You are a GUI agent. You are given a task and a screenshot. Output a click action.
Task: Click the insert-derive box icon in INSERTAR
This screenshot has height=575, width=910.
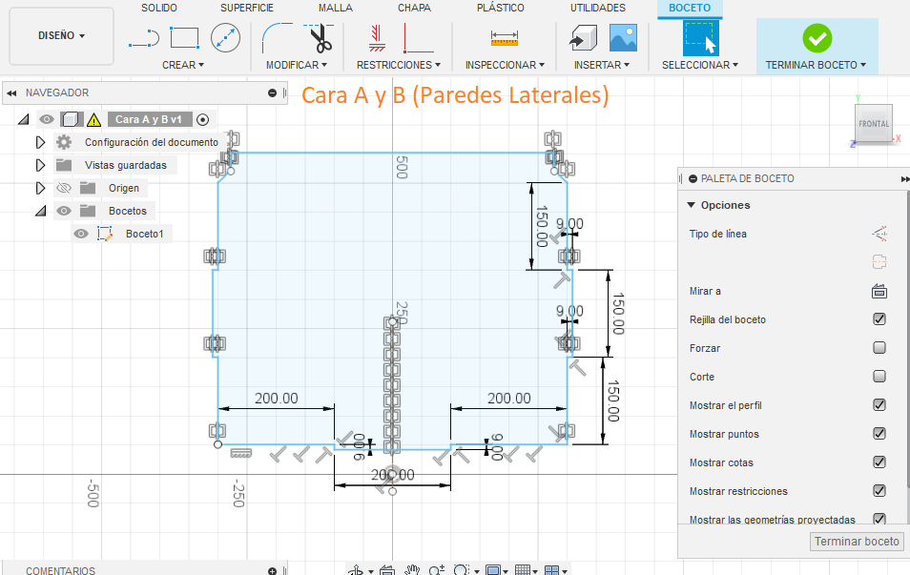click(583, 38)
